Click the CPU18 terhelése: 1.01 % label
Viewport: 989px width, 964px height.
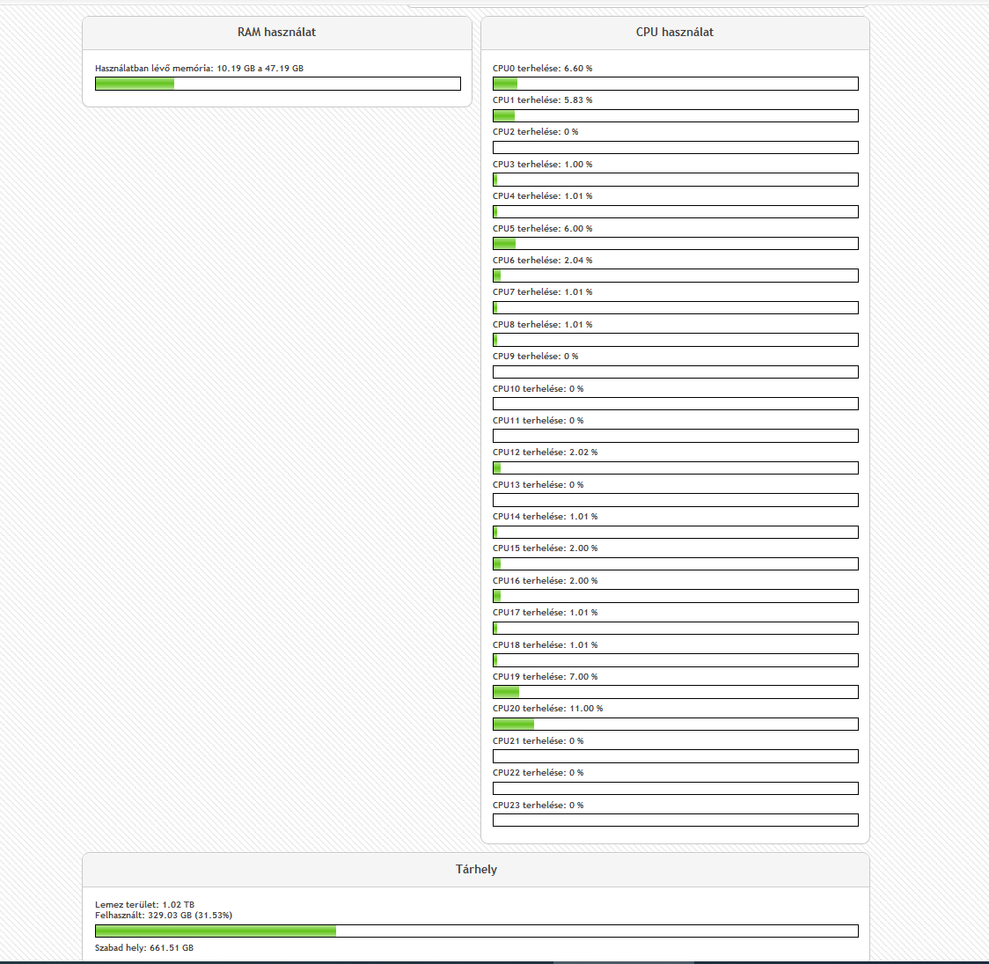click(545, 644)
